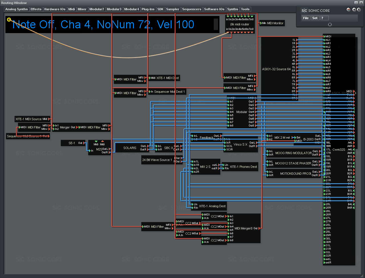This screenshot has height=278, width=365.
Task: Click File in the Sonic Core panel
Action: click(306, 18)
